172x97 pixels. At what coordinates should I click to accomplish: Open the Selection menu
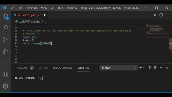(32, 8)
